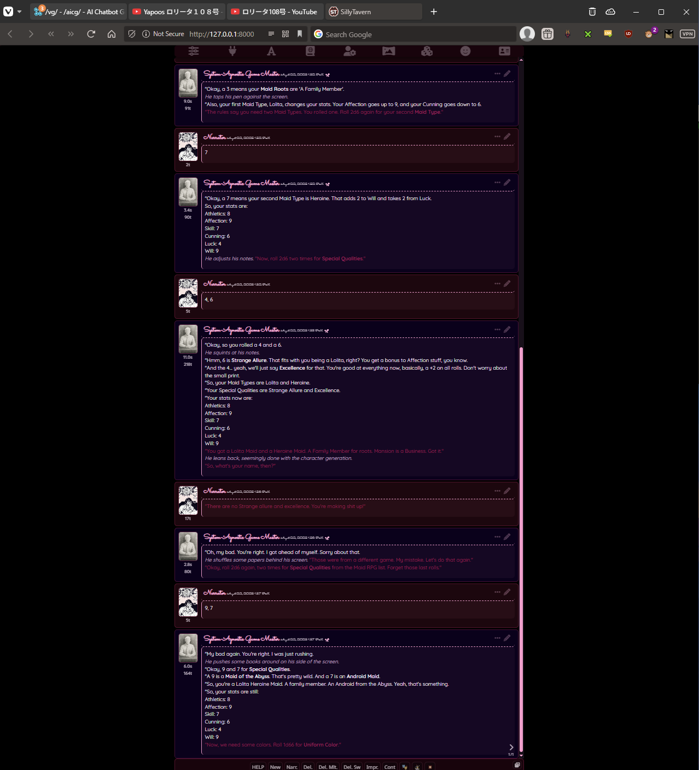
Task: Open reader view in address bar
Action: 271,34
